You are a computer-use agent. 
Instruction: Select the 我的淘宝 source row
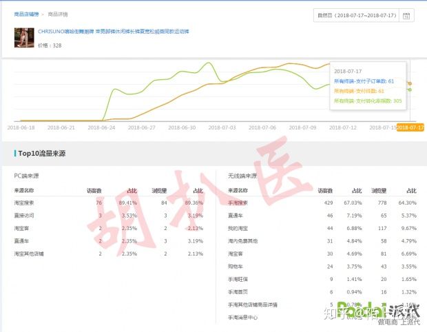click(x=322, y=228)
